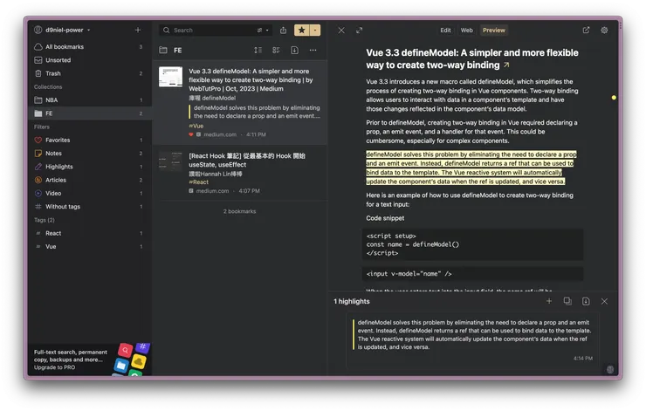Filter by Video
This screenshot has height=411, width=646.
90,193
